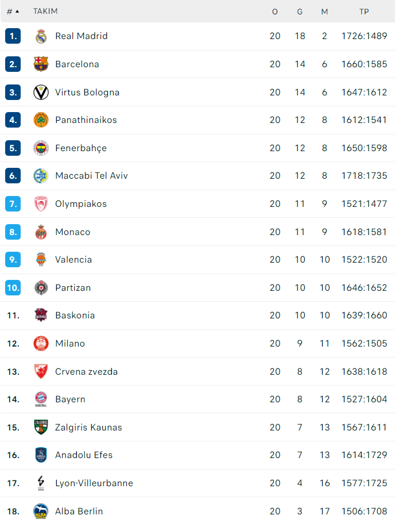Click the Alba Berlin albatross logo
This screenshot has width=395, height=523.
(41, 512)
